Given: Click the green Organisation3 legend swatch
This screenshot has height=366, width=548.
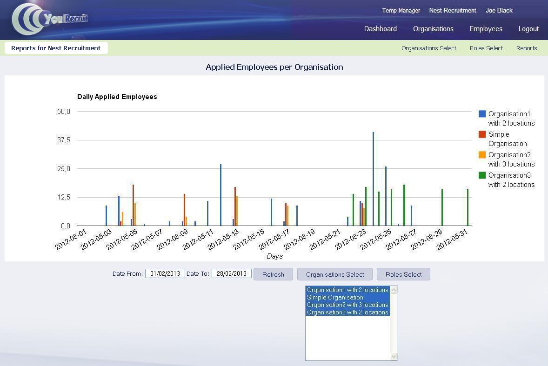Looking at the screenshot, I should [482, 175].
